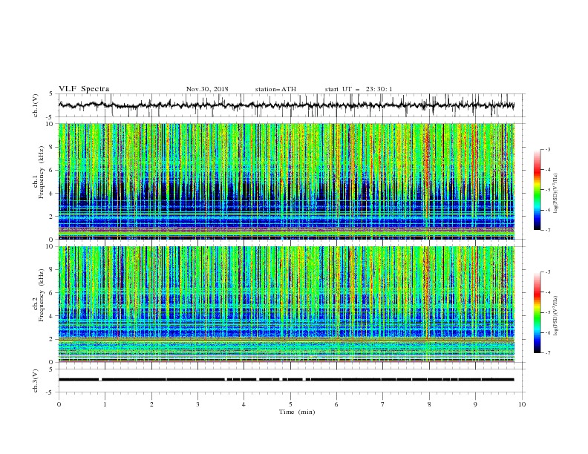Click the upper colorbar "-7" tick label
This screenshot has width=588, height=454.
[548, 230]
